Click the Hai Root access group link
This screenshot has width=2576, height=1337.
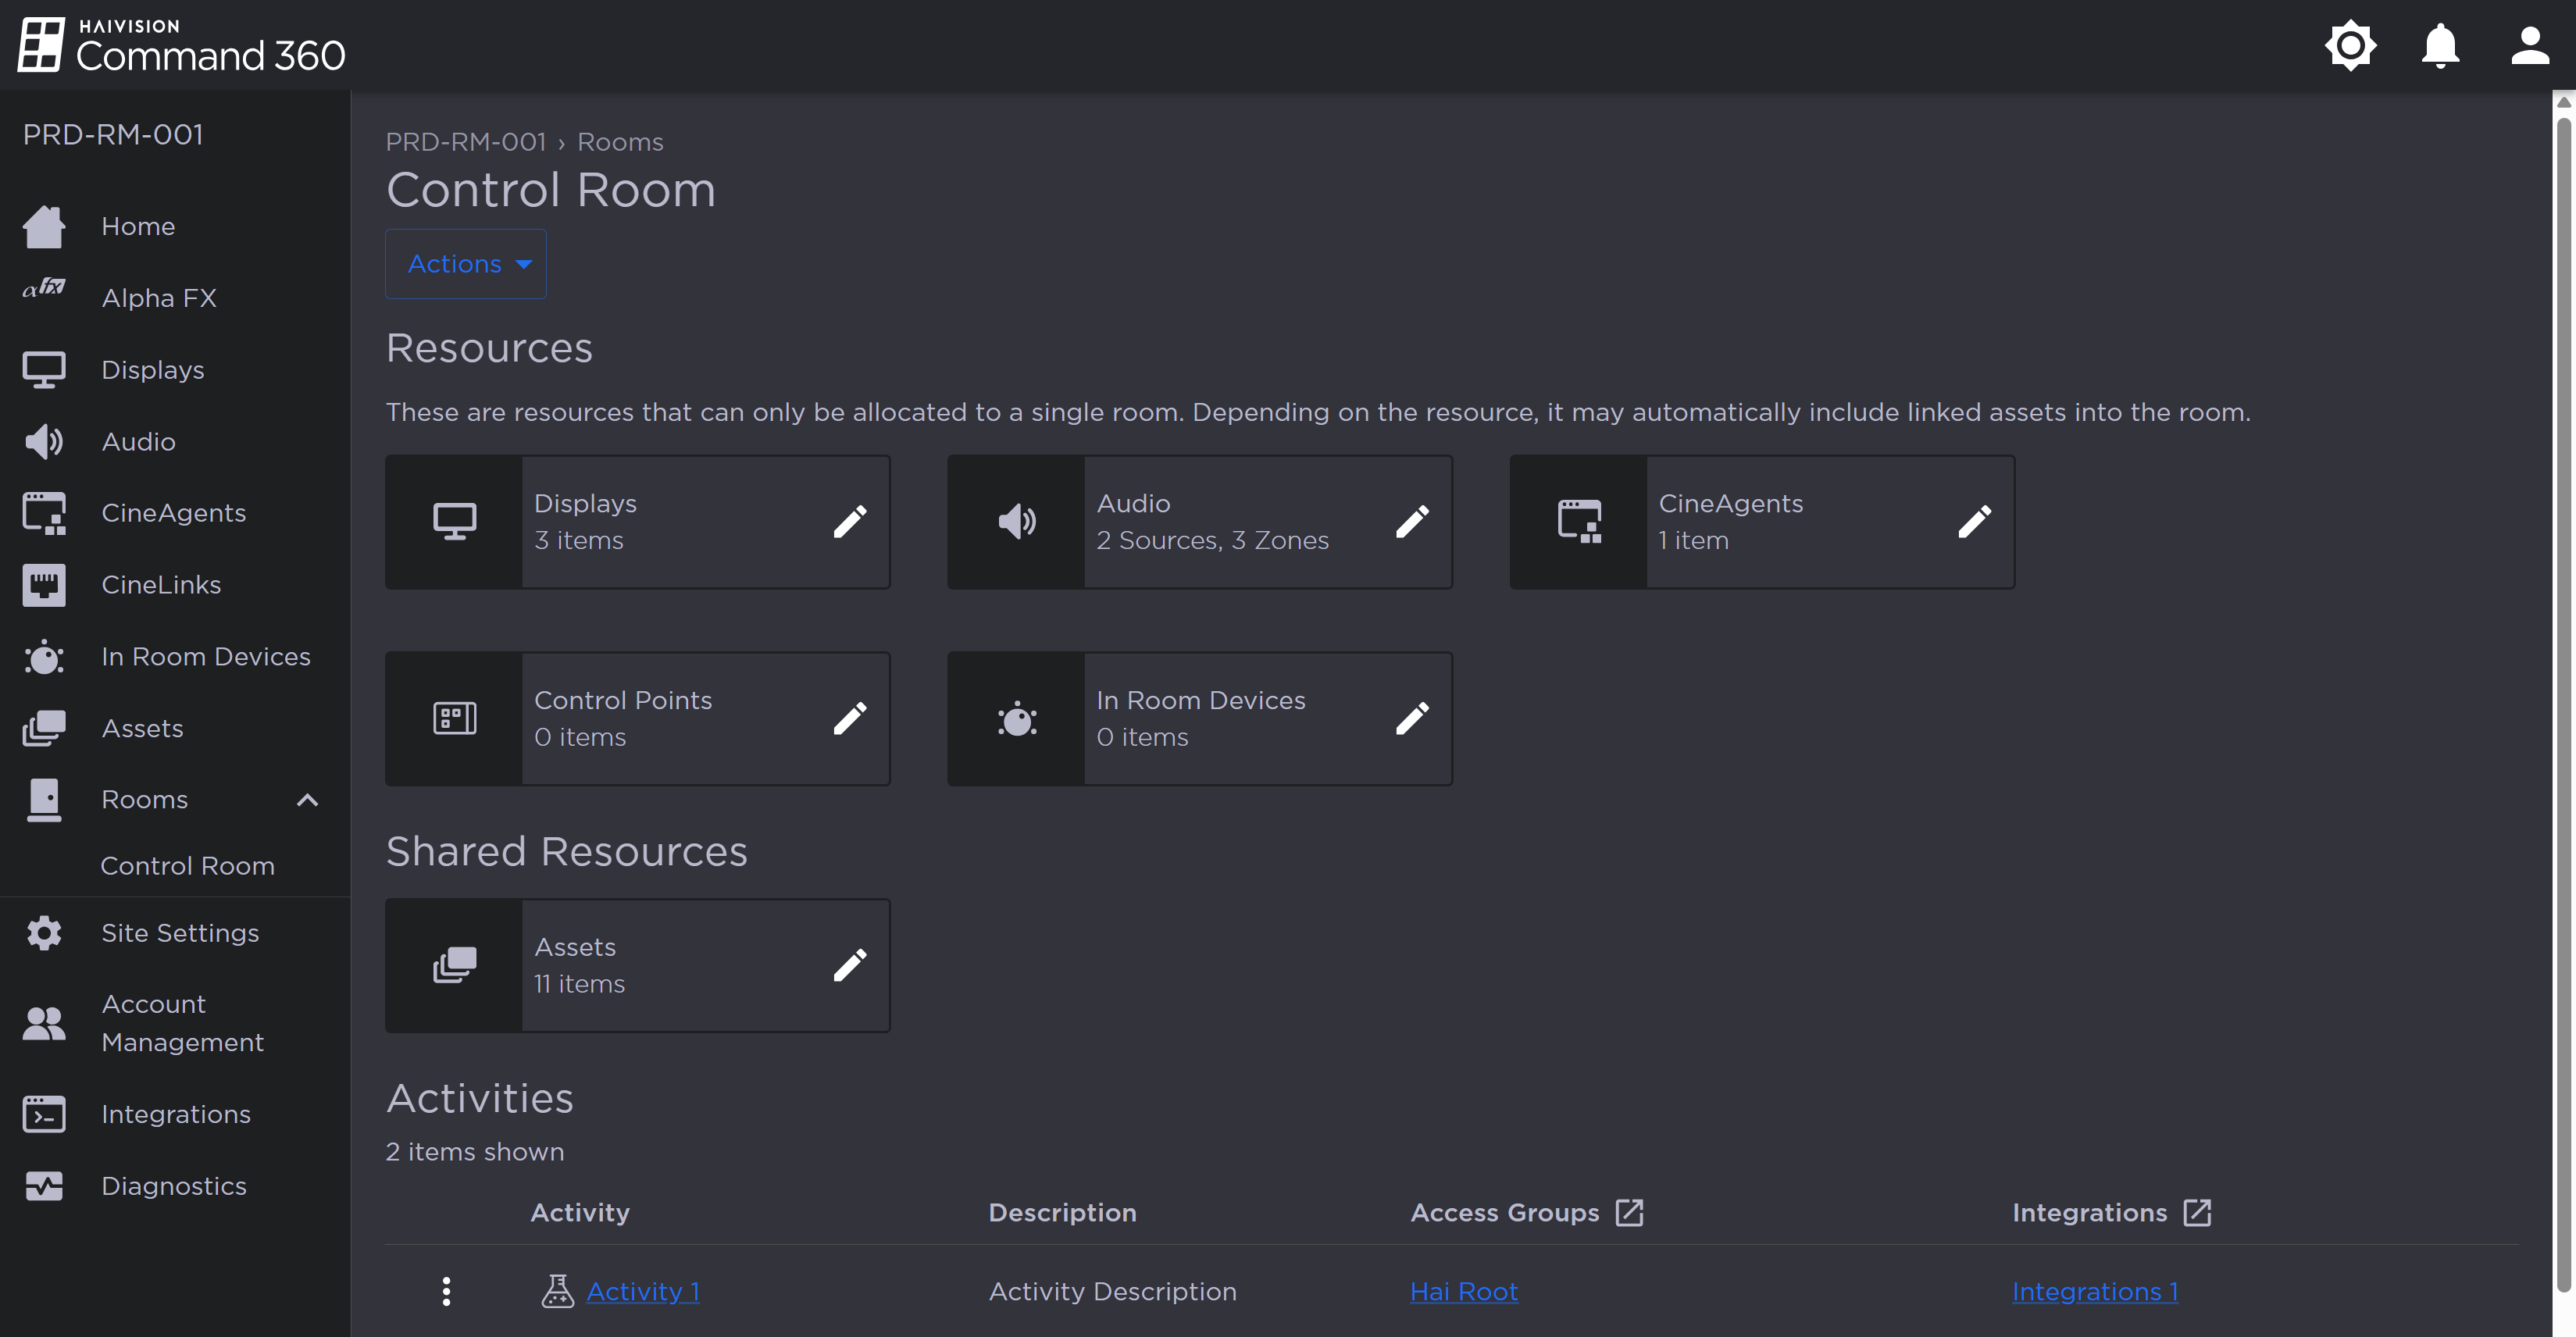[1463, 1291]
